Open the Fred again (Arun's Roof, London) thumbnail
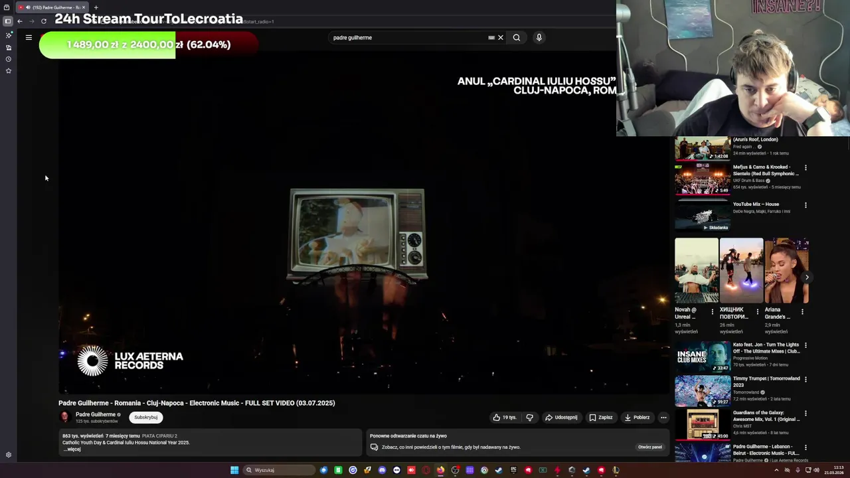The height and width of the screenshot is (478, 850). point(703,149)
